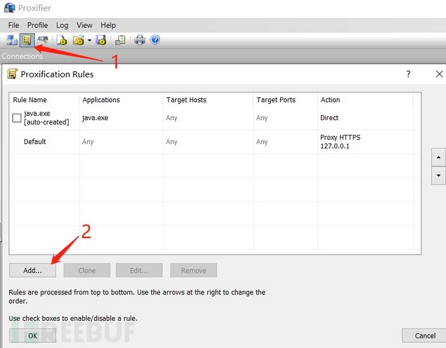Image resolution: width=446 pixels, height=348 pixels.
Task: Open Proxy Checker toolbar icon
Action: [120, 40]
